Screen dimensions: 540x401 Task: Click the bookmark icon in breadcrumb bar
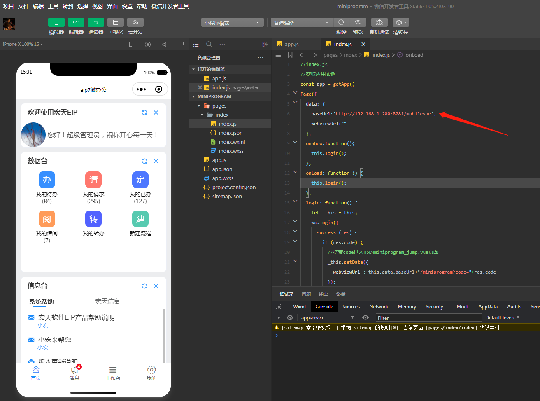[x=290, y=55]
